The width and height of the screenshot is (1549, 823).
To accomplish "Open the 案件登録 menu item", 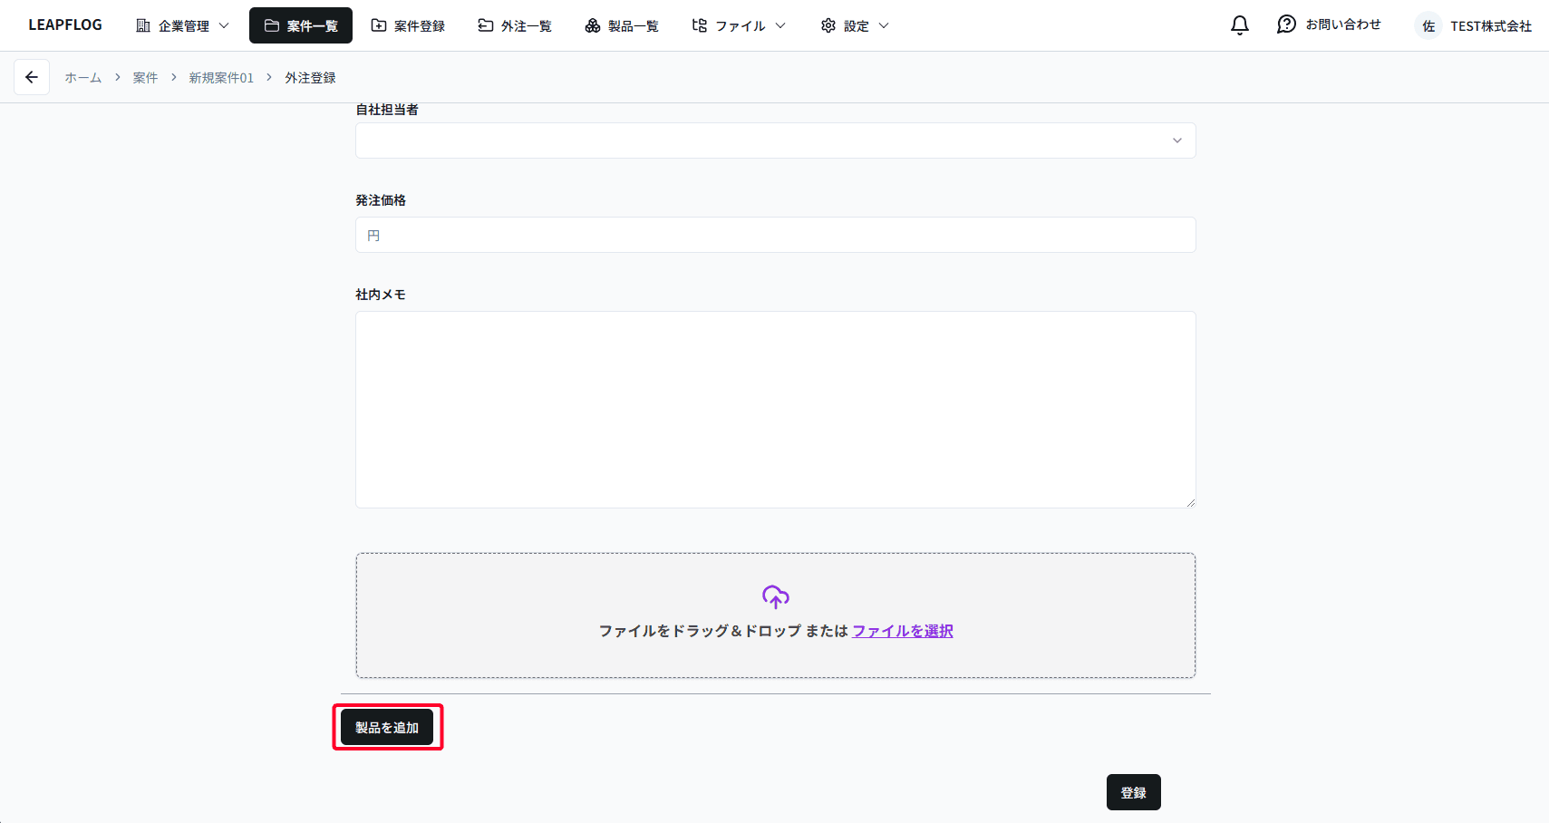I will pos(408,25).
